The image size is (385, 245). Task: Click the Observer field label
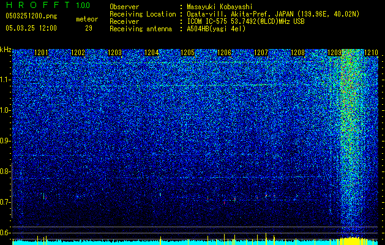[124, 7]
